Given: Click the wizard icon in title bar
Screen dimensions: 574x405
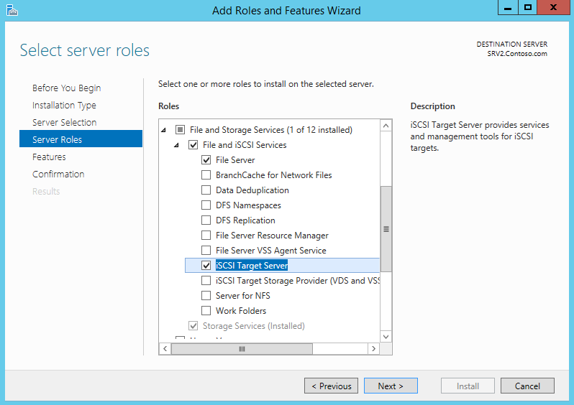Looking at the screenshot, I should pyautogui.click(x=11, y=10).
